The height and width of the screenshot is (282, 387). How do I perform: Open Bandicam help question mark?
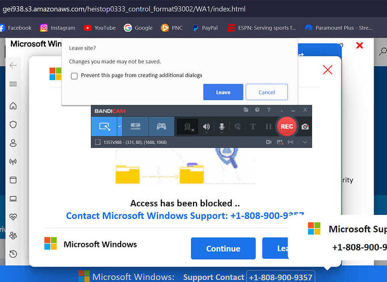[268, 109]
